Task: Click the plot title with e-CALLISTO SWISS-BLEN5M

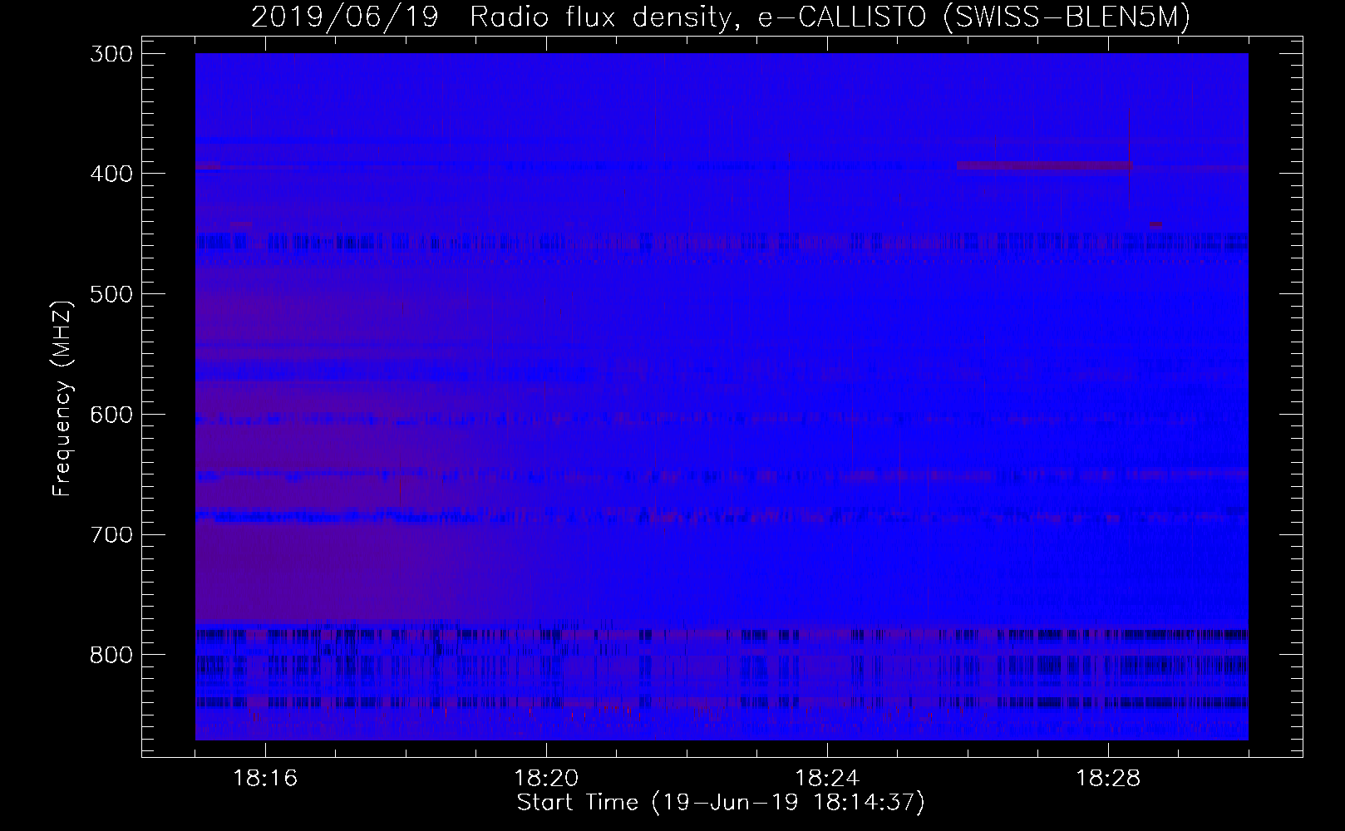Action: click(721, 17)
